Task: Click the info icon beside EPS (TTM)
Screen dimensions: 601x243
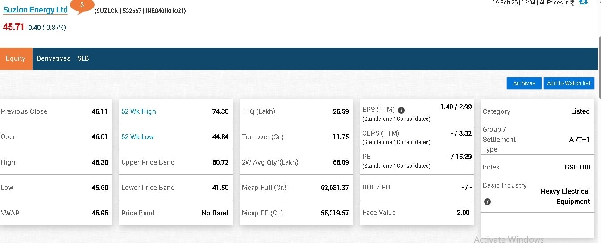Action: 401,110
